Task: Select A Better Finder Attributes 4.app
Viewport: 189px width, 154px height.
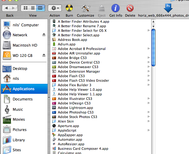Action: (x=83, y=21)
